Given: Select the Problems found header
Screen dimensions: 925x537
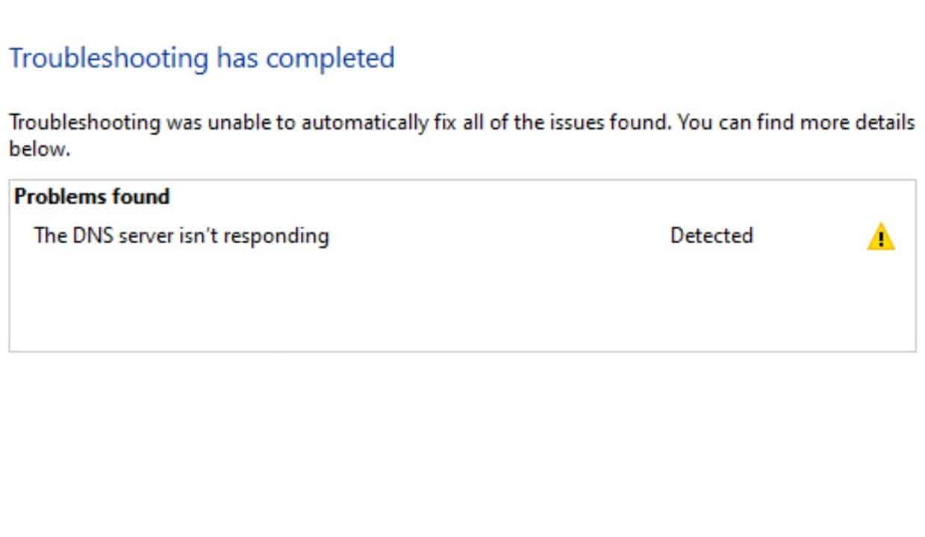Looking at the screenshot, I should point(93,196).
